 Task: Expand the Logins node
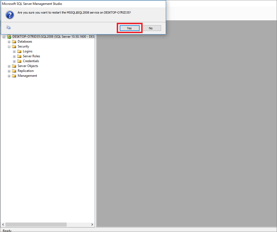pos(14,52)
